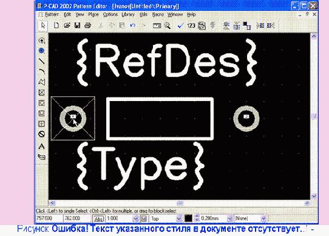Screen dimensions: 329x236
Task: Toggle the M macro record button
Action: 144,218
